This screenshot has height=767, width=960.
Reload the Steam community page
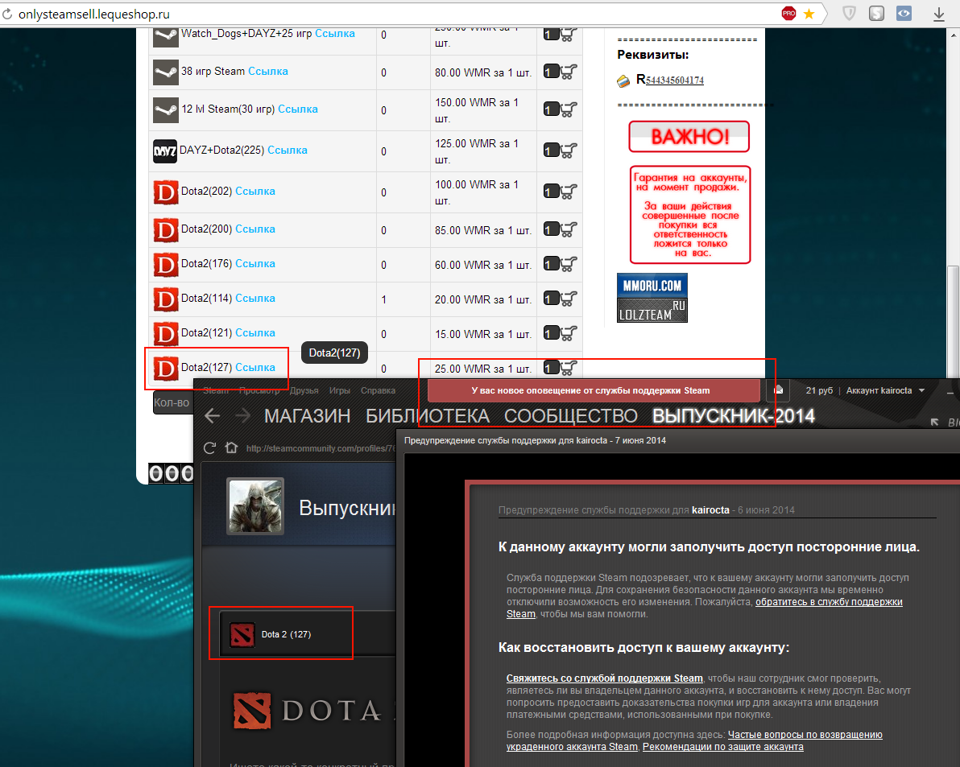209,448
